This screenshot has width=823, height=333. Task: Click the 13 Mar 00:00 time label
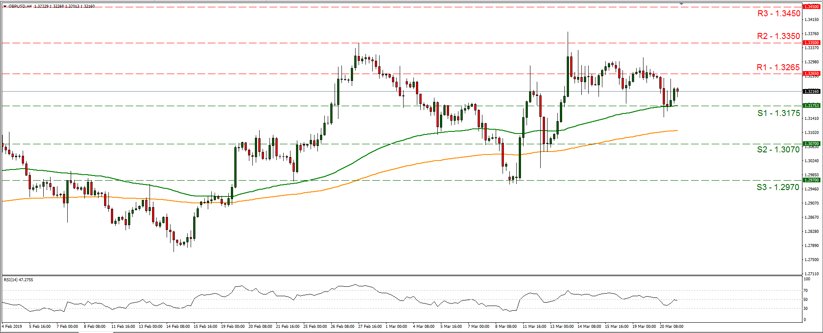coord(562,327)
